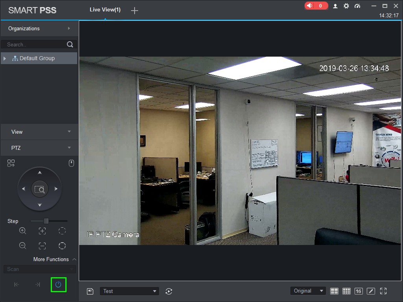Image resolution: width=403 pixels, height=302 pixels.
Task: Toggle full screen view icon
Action: (x=383, y=291)
